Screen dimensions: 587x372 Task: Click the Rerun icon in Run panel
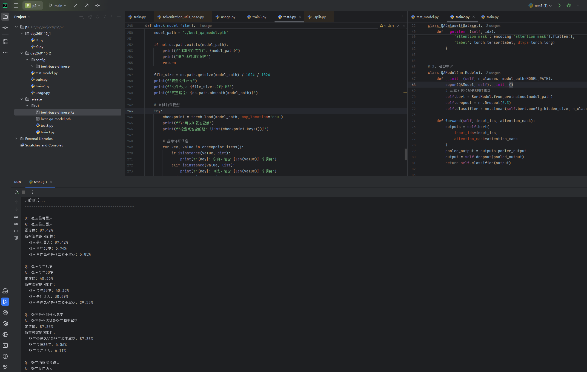(x=16, y=192)
